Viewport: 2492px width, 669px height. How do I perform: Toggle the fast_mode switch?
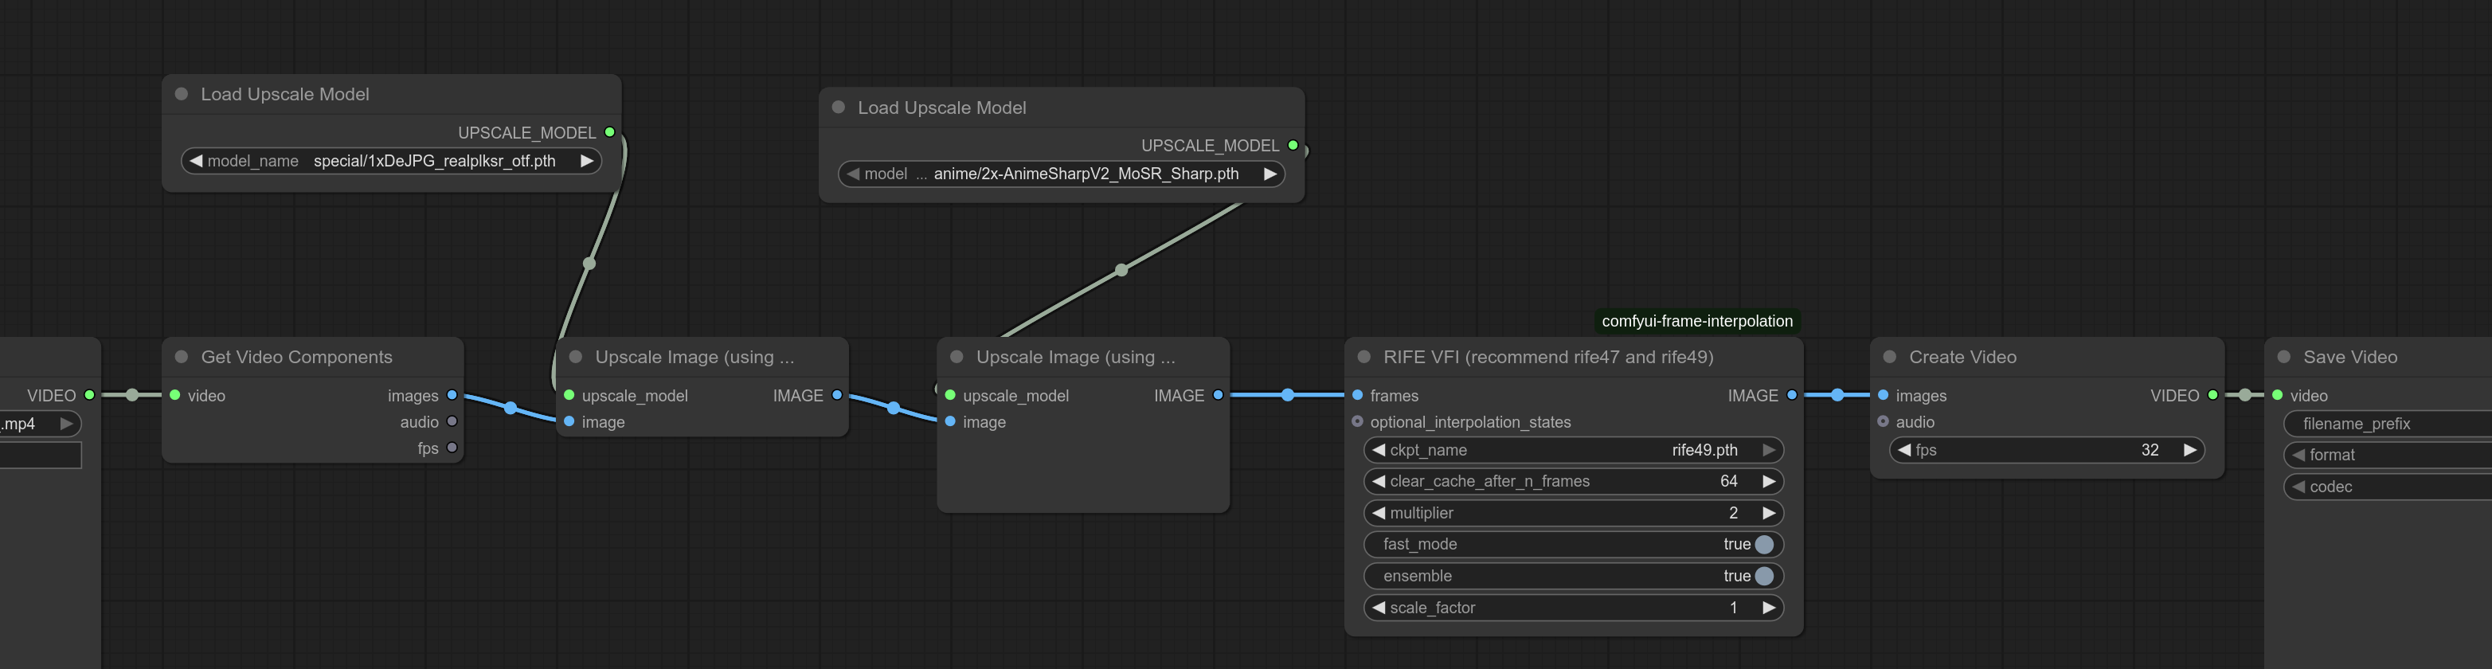coord(1763,544)
